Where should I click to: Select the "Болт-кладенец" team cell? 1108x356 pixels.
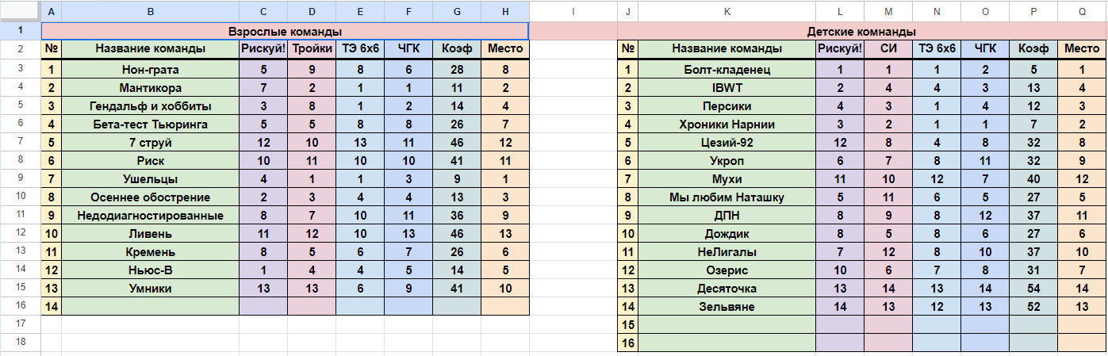[x=727, y=69]
